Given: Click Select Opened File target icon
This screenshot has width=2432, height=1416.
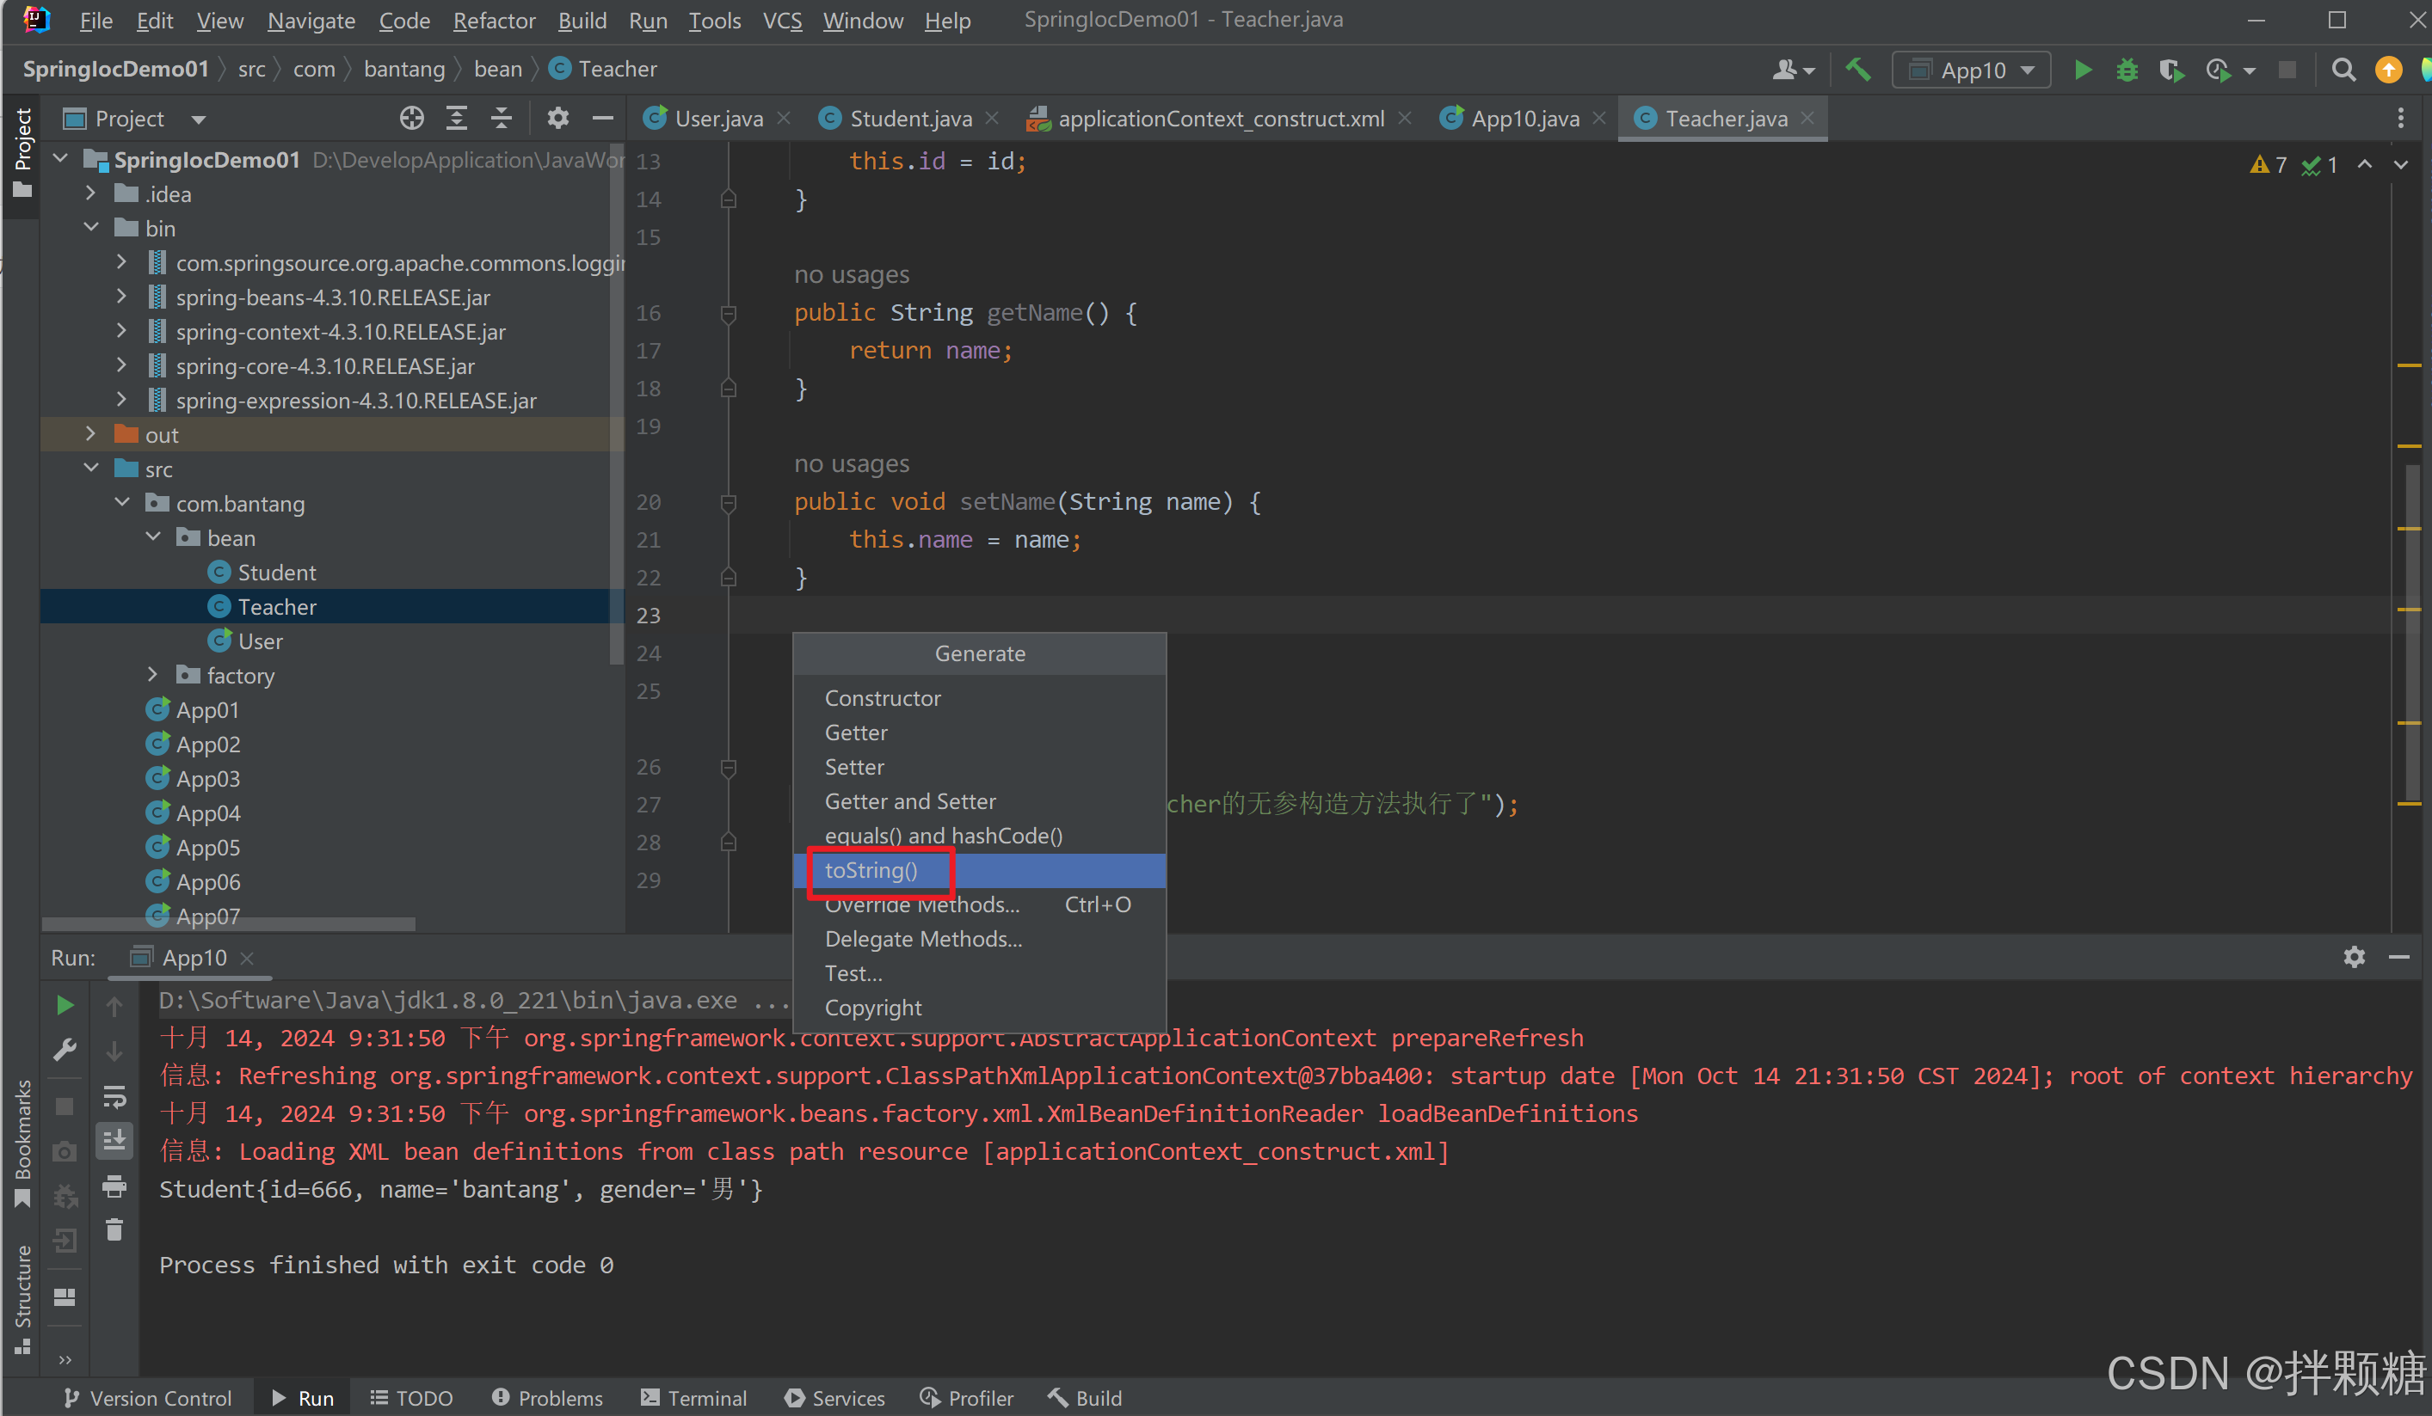Looking at the screenshot, I should [411, 119].
